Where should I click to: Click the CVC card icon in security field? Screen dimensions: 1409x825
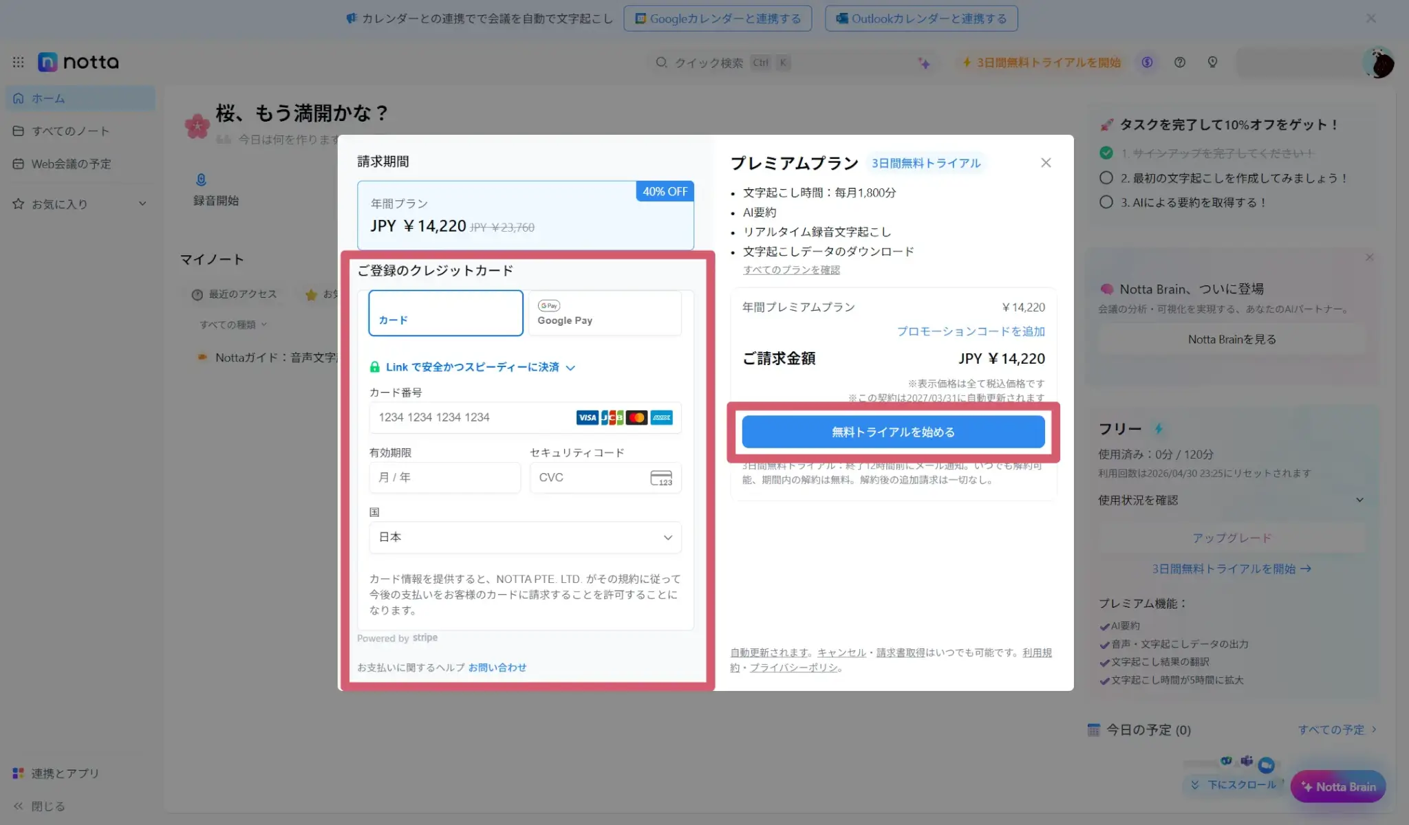pos(660,478)
